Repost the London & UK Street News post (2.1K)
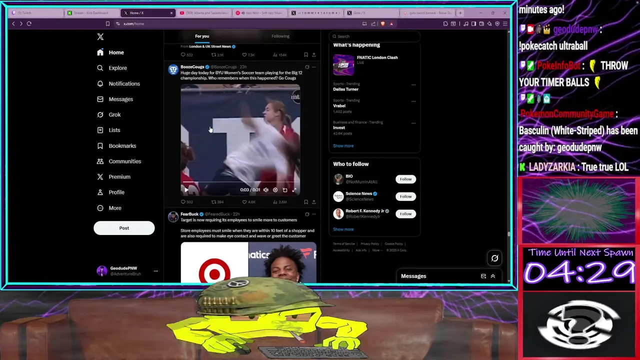The image size is (640, 360). pos(217,54)
